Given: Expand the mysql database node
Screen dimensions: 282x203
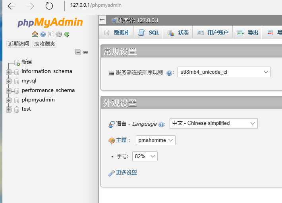Looking at the screenshot, I should click(x=8, y=81).
